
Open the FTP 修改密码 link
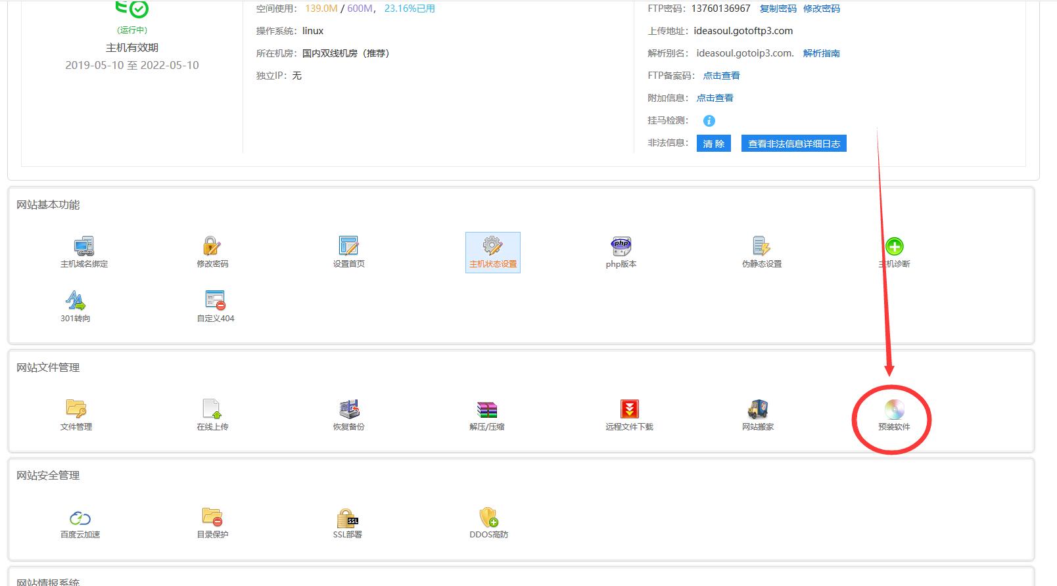(x=822, y=9)
